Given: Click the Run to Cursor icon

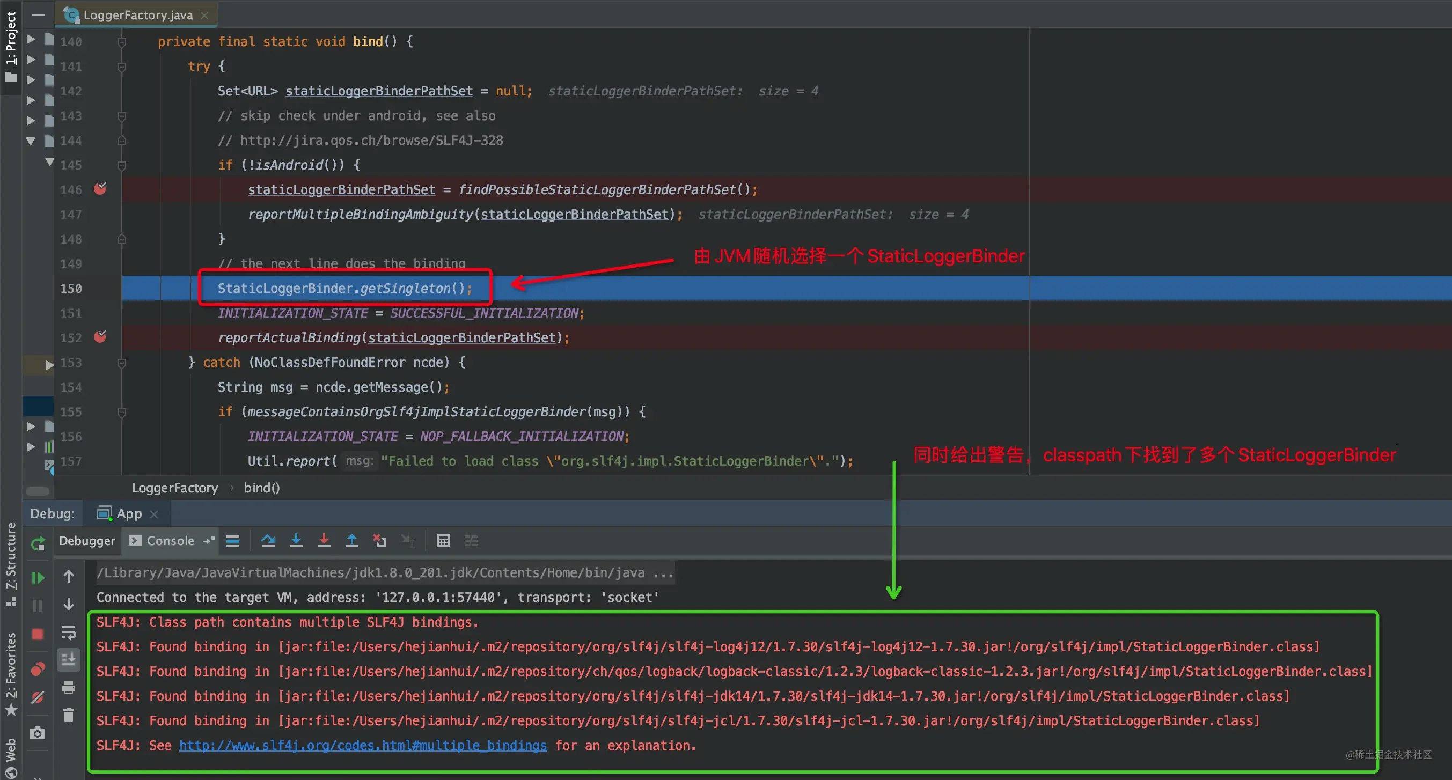Looking at the screenshot, I should (408, 541).
